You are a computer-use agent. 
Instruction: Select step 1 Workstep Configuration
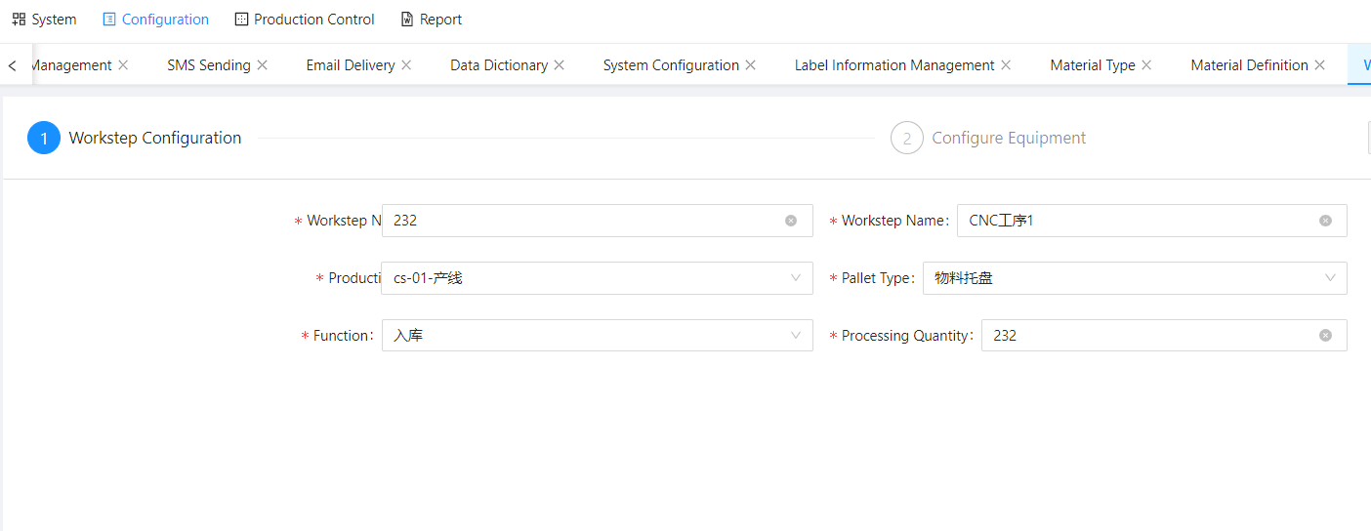(135, 139)
